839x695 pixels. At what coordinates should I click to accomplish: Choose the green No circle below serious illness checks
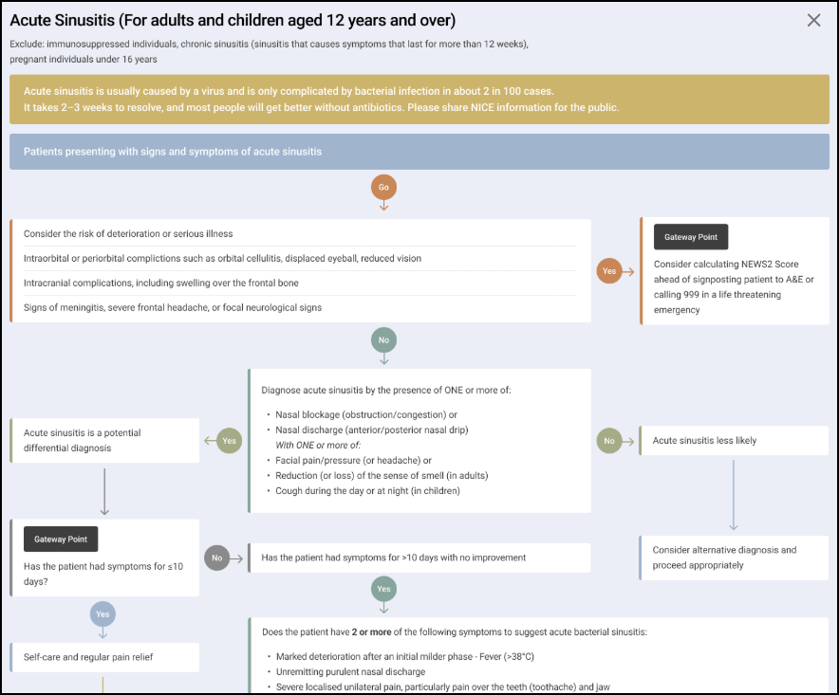pos(383,338)
